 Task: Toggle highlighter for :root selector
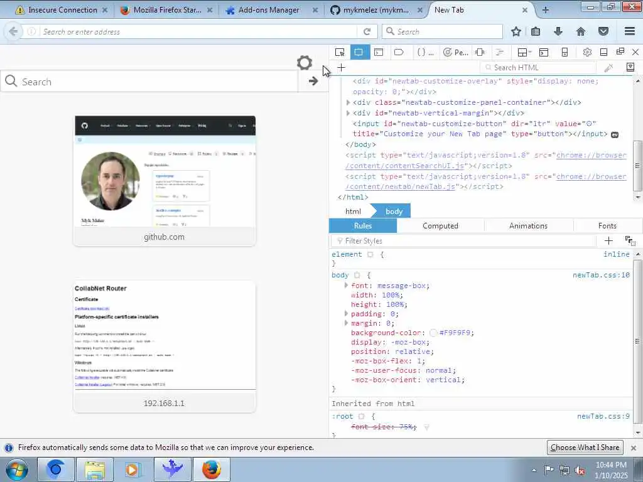361,417
